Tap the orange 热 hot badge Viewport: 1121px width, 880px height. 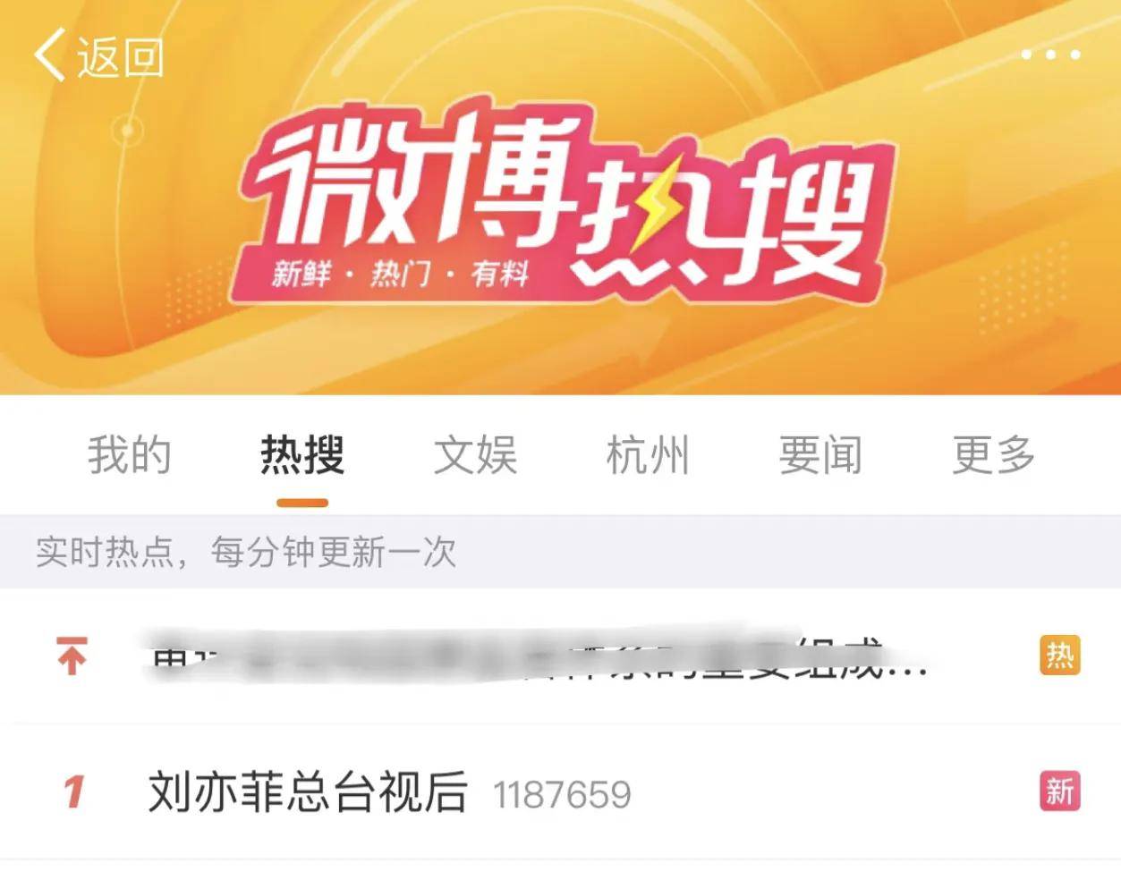1059,656
